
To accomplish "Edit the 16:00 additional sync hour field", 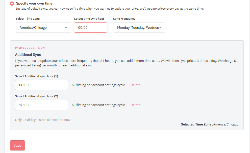I will click(x=41, y=105).
